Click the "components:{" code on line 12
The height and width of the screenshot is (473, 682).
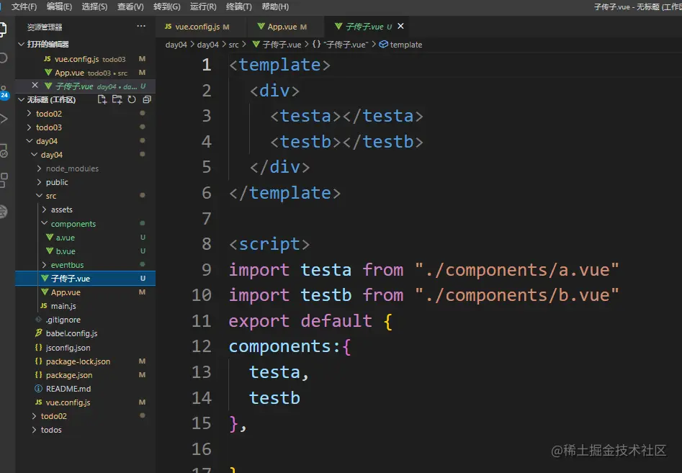[290, 346]
